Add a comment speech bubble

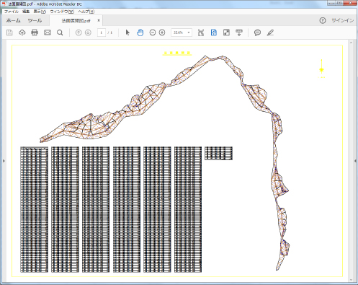(257, 32)
